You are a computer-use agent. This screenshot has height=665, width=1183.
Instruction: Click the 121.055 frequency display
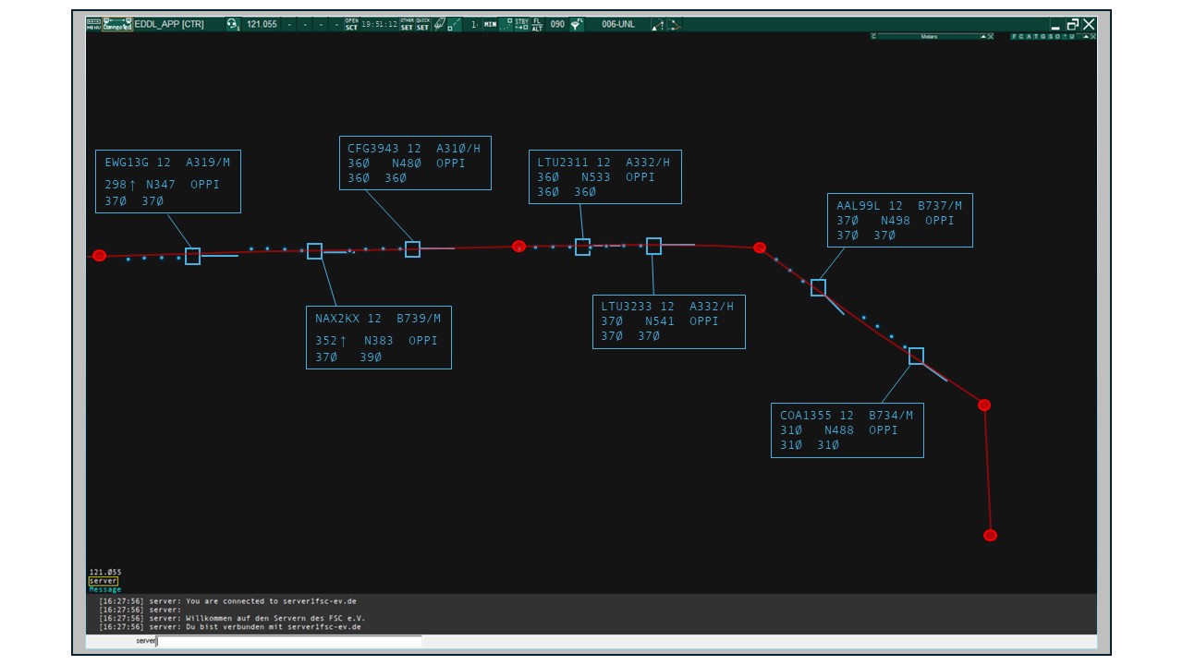click(262, 24)
